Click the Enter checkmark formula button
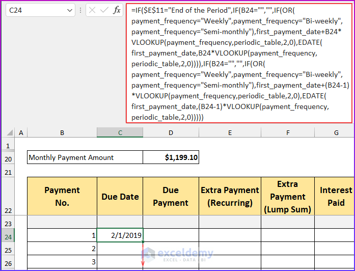Viewport: 355px width, 271px height. (104, 10)
